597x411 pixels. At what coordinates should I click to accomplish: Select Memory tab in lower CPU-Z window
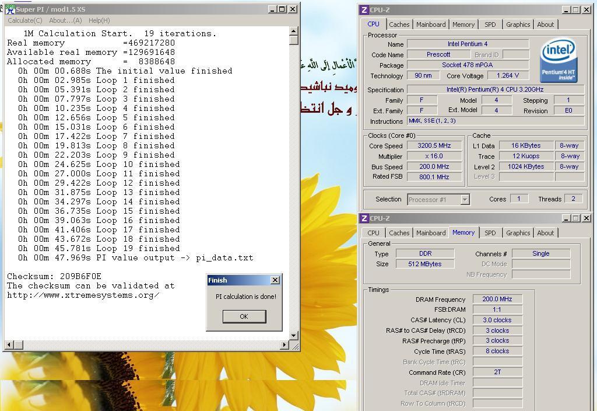[463, 232]
